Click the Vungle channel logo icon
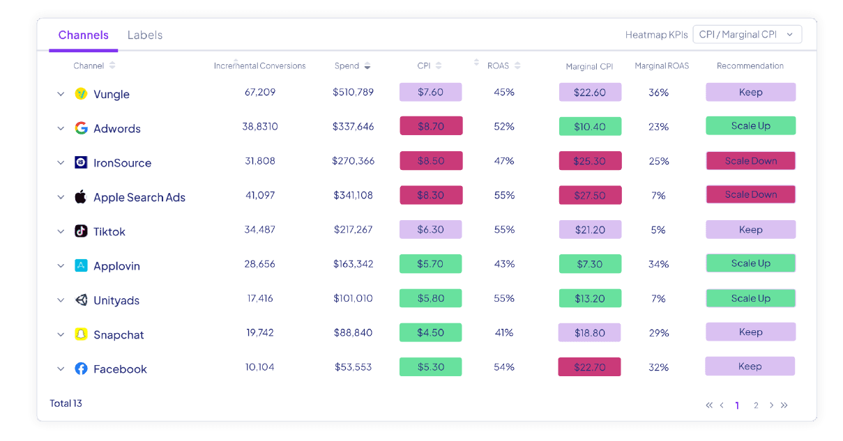This screenshot has width=843, height=441. (x=81, y=94)
